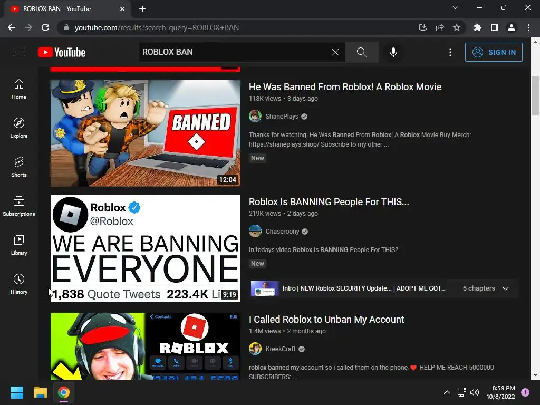Click into the ROBLOX BAN search field
Screen dimensions: 540x405
pyautogui.click(x=234, y=52)
